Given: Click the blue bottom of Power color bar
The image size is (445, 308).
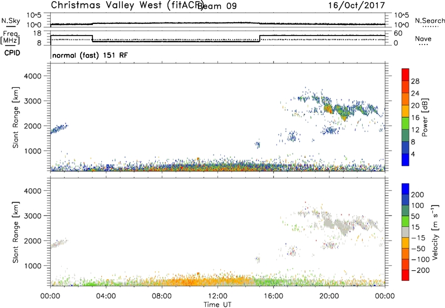Looking at the screenshot, I should click(x=406, y=160).
